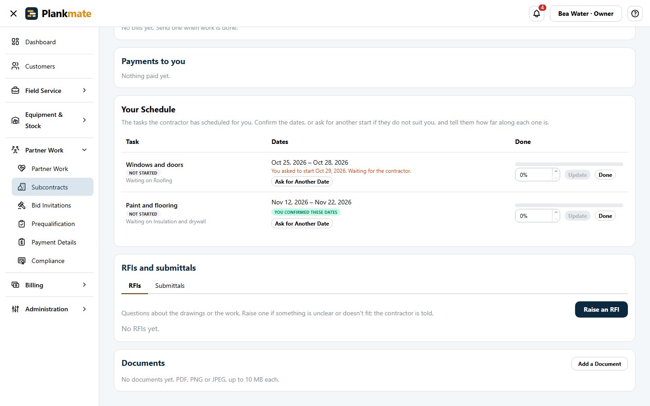Open the notifications bell icon
Viewport: 650px width, 406px height.
point(537,14)
